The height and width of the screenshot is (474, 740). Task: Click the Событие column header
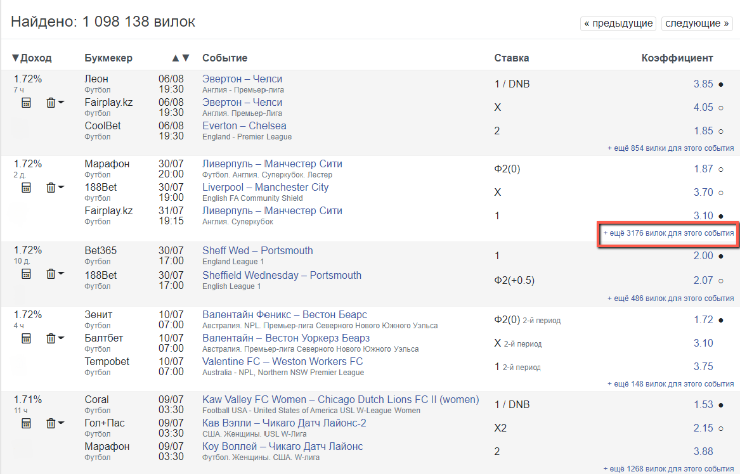224,58
